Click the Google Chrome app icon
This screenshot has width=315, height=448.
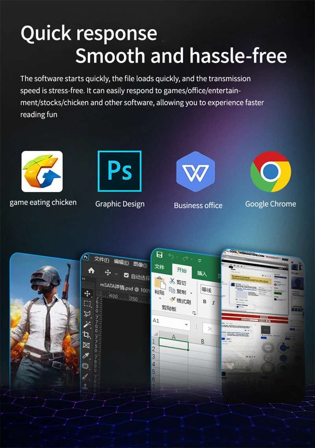(271, 172)
